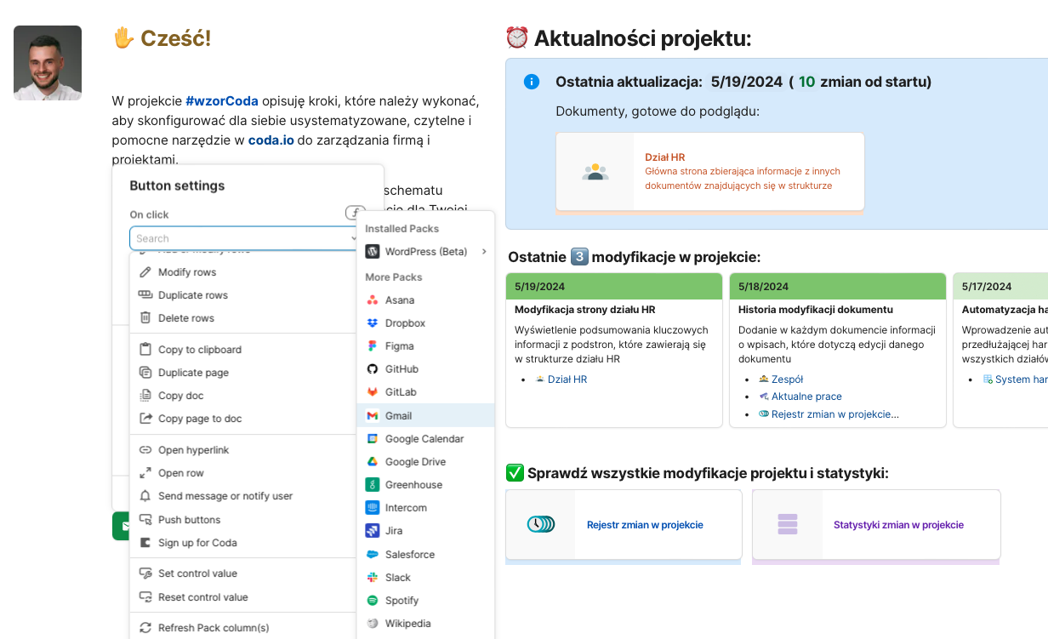Open the Rejestr zmian w projekcie card
1048x639 pixels.
(624, 525)
